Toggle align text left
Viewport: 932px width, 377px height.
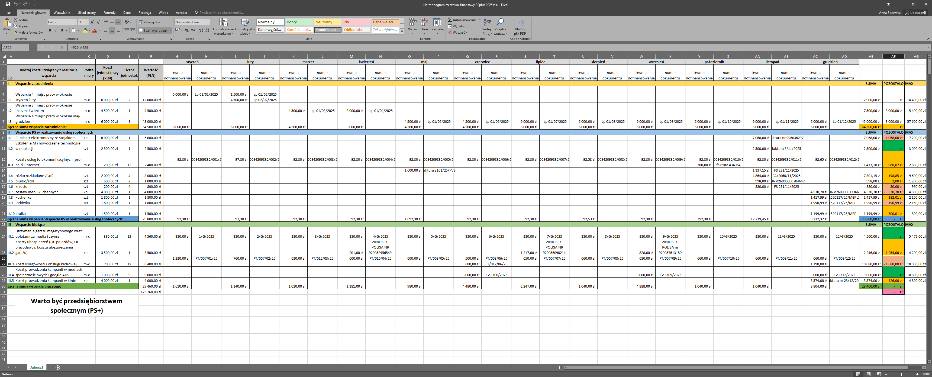click(106, 30)
